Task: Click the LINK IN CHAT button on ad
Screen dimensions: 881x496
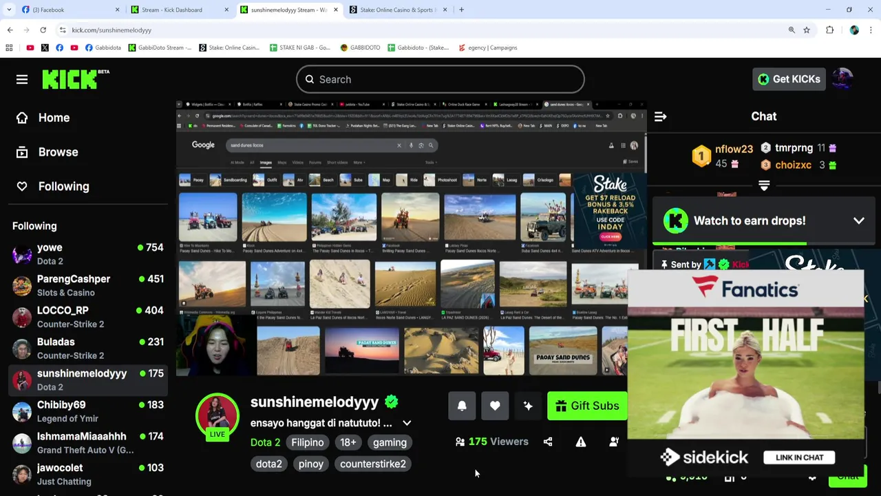Action: [x=799, y=457]
